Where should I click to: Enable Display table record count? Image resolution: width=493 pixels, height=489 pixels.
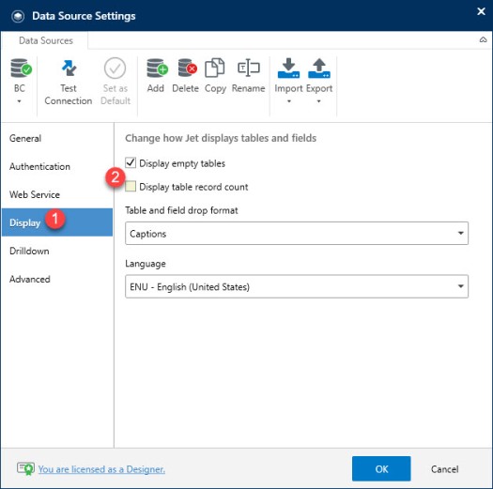pyautogui.click(x=131, y=187)
